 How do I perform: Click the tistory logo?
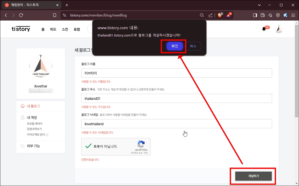coord(21,29)
